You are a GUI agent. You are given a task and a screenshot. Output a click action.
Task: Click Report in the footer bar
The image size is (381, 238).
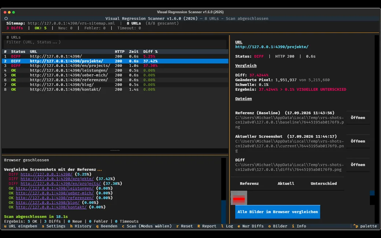click(207, 226)
